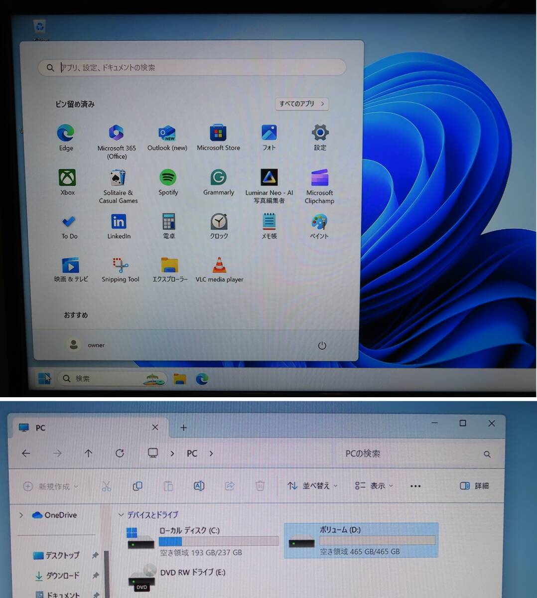
Task: Open the フォト photos app
Action: pos(269,138)
